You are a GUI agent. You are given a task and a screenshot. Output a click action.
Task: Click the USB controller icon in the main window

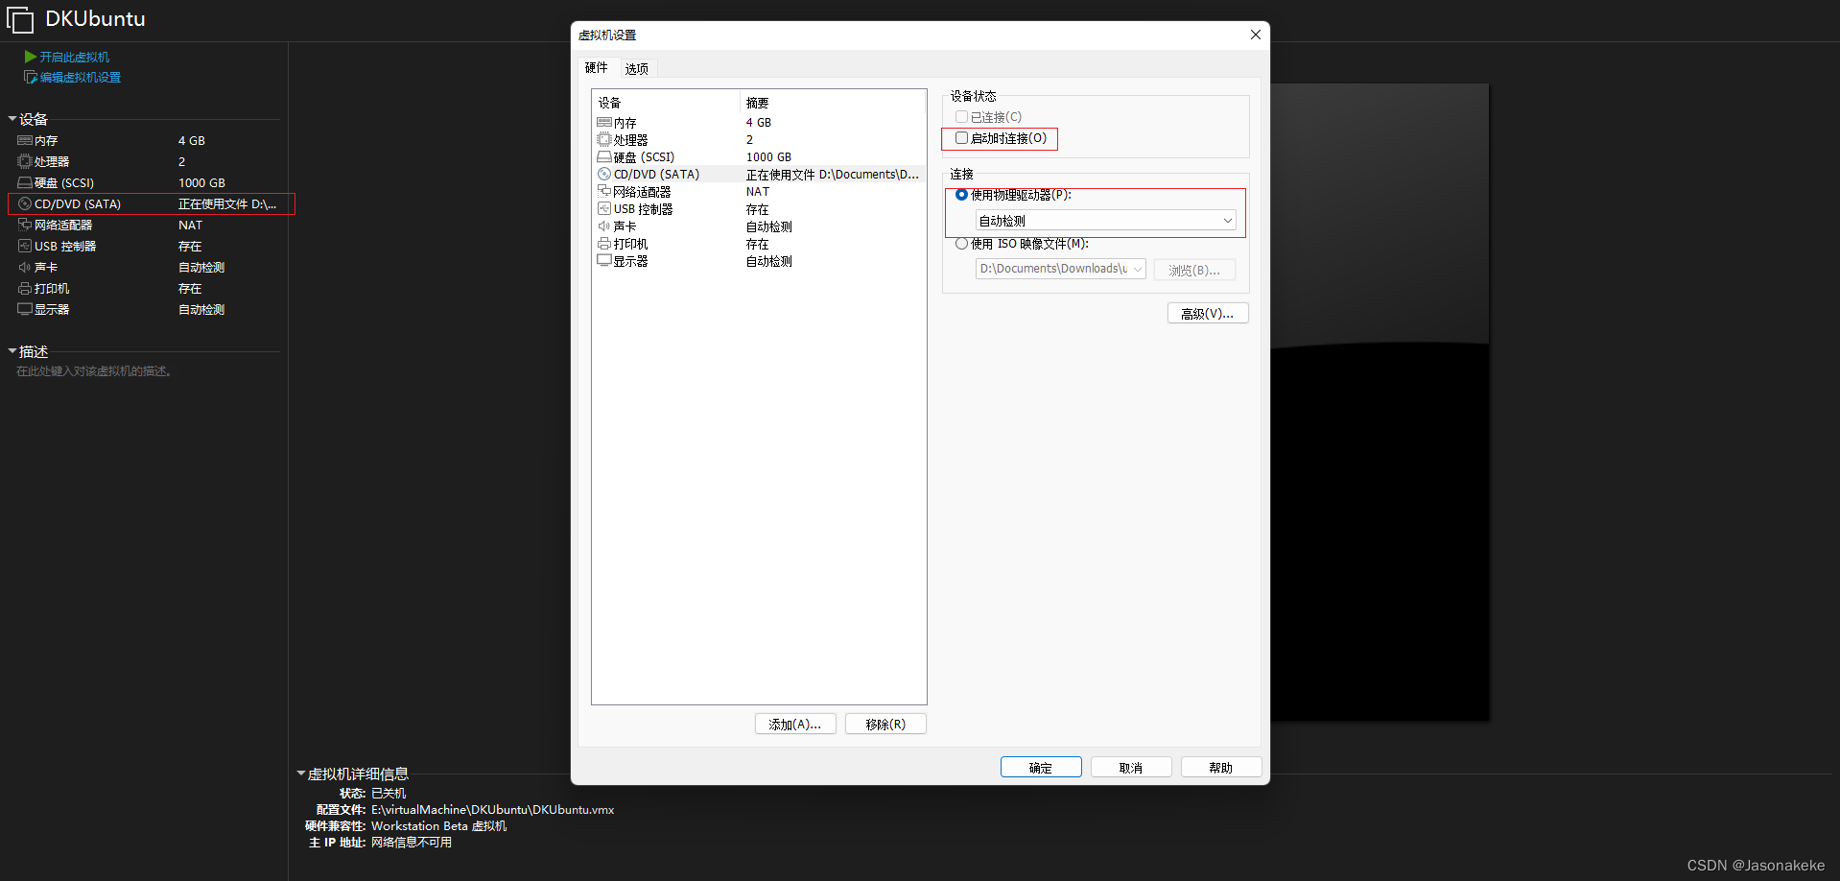pyautogui.click(x=25, y=246)
